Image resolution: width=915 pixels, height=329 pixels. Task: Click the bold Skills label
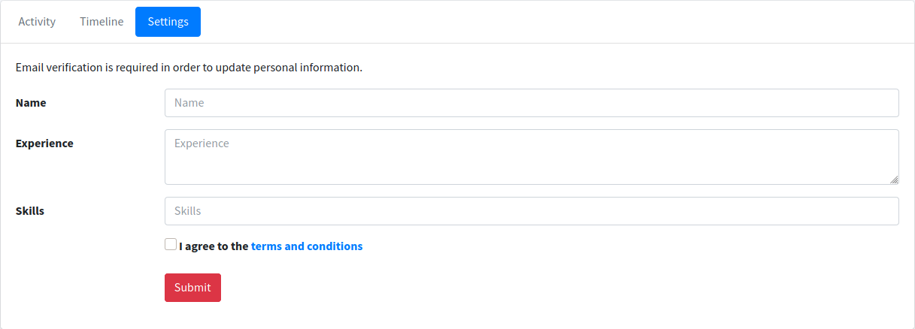[x=30, y=211]
